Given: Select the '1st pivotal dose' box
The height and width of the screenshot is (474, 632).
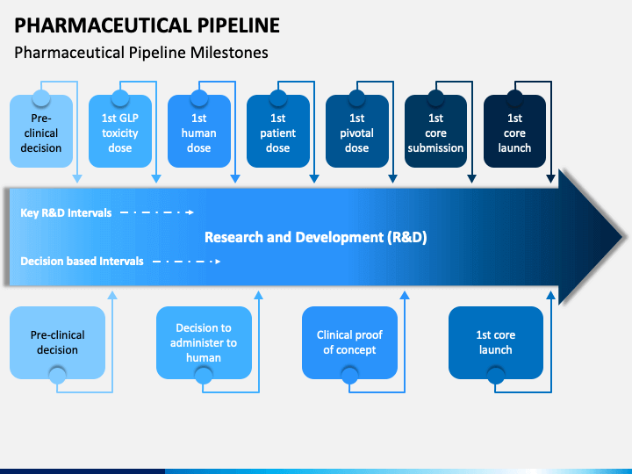Looking at the screenshot, I should point(357,132).
